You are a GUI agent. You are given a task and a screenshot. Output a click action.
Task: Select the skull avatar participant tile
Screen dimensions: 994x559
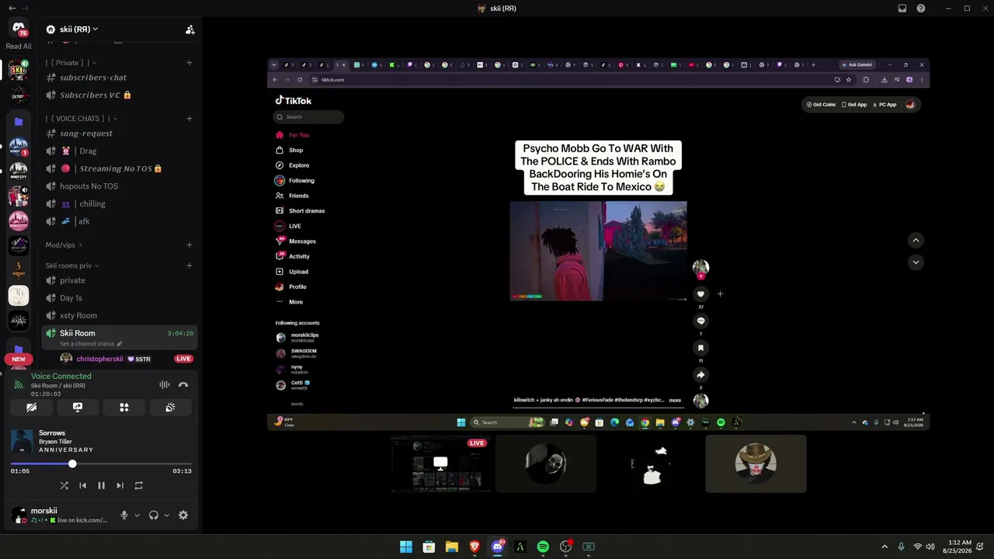[546, 464]
